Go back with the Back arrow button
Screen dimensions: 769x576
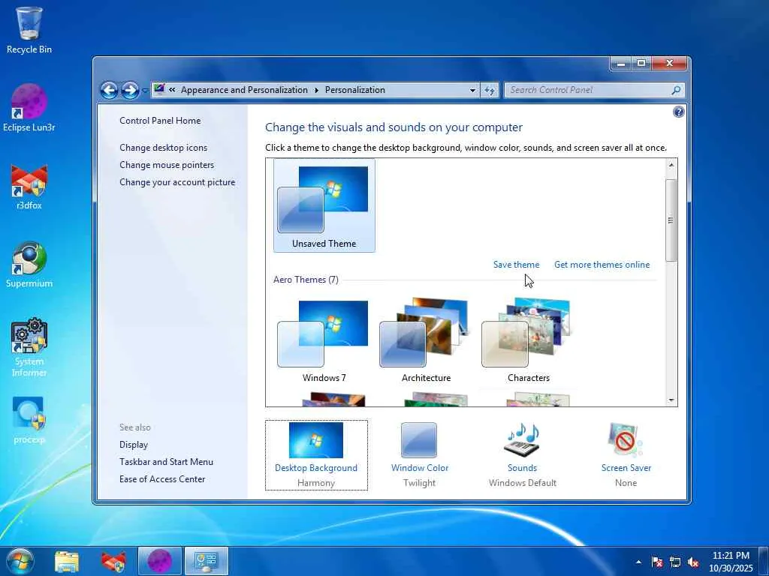click(109, 90)
